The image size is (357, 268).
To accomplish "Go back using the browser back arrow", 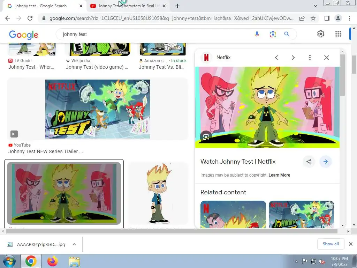I will coord(8,18).
